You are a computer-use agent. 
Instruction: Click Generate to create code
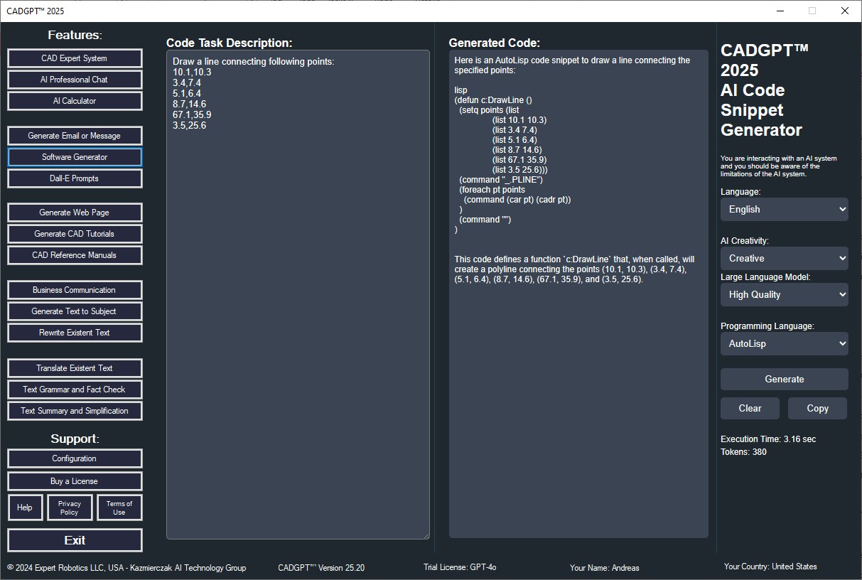click(785, 380)
